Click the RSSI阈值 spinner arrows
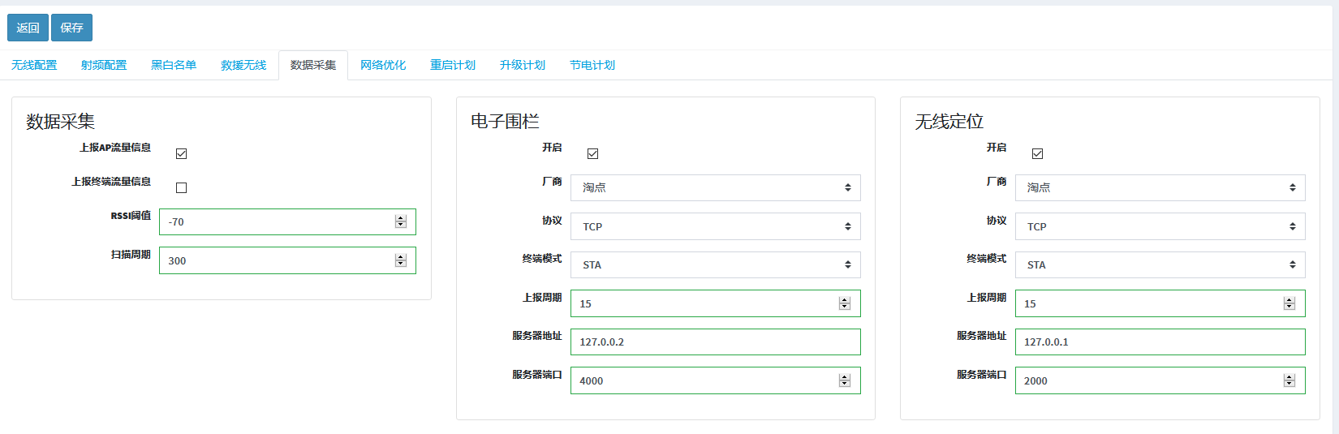Image resolution: width=1339 pixels, height=434 pixels. click(x=401, y=221)
